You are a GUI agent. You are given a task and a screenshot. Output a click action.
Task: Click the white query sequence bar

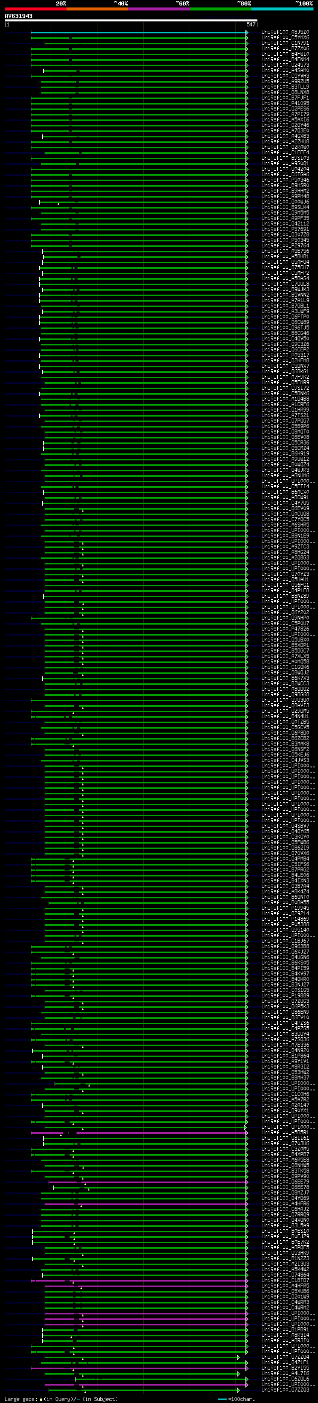click(x=131, y=21)
